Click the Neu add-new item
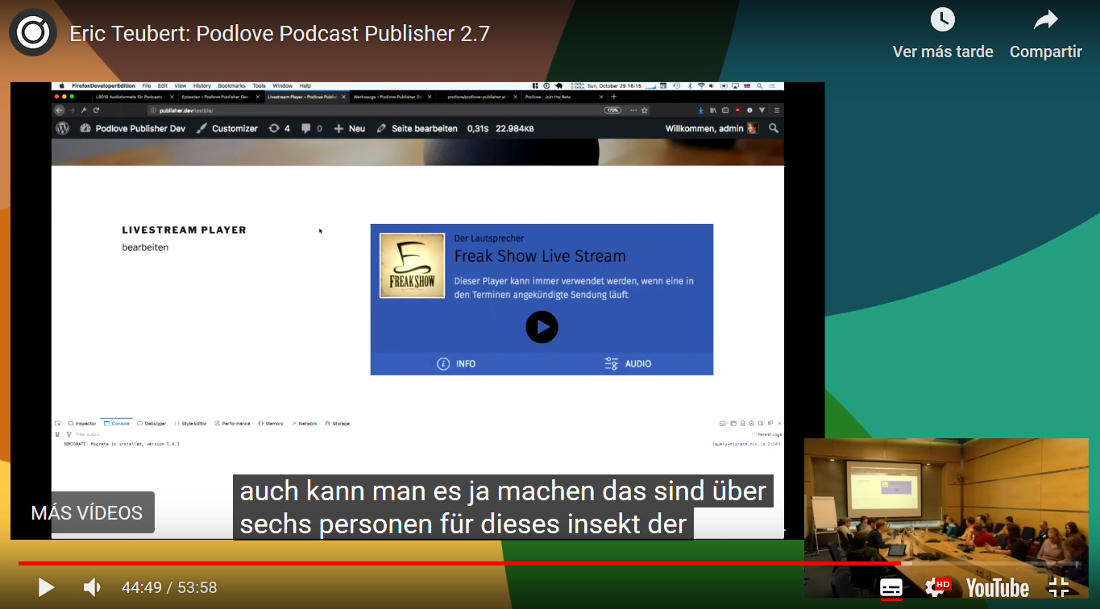Image resolution: width=1100 pixels, height=609 pixels. 350,128
